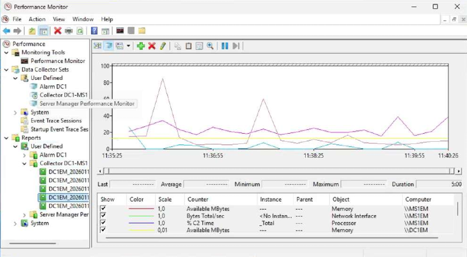Image resolution: width=467 pixels, height=257 pixels.
Task: Click blue color line of % C2 Time
Action: click(x=141, y=223)
